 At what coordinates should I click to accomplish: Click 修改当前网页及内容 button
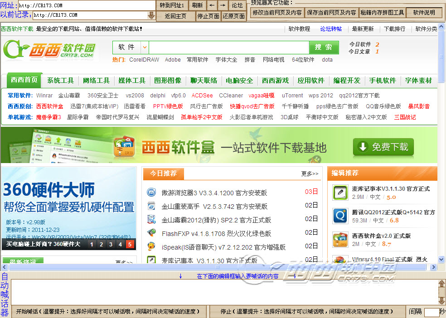(277, 13)
